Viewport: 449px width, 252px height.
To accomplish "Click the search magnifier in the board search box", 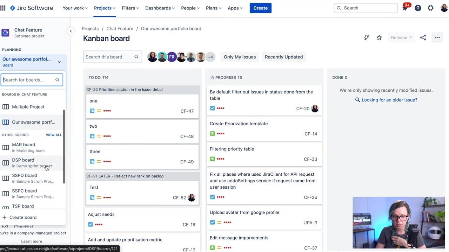I will click(136, 57).
